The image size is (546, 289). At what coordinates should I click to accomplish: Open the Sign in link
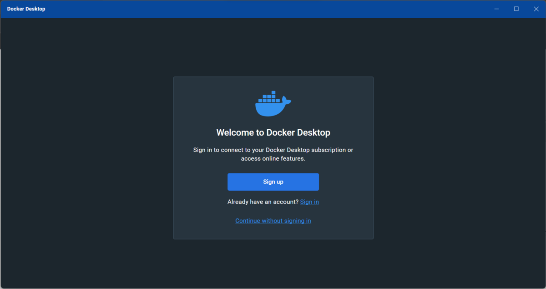pyautogui.click(x=309, y=202)
